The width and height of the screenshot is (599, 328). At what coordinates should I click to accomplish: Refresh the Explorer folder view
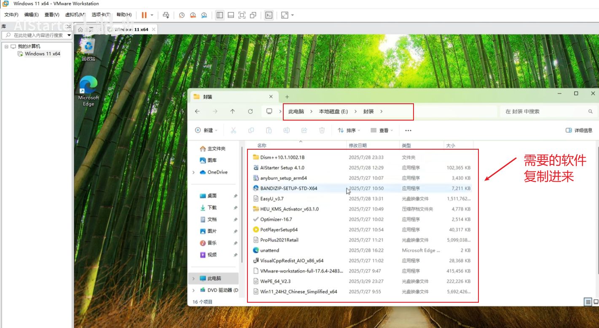250,111
